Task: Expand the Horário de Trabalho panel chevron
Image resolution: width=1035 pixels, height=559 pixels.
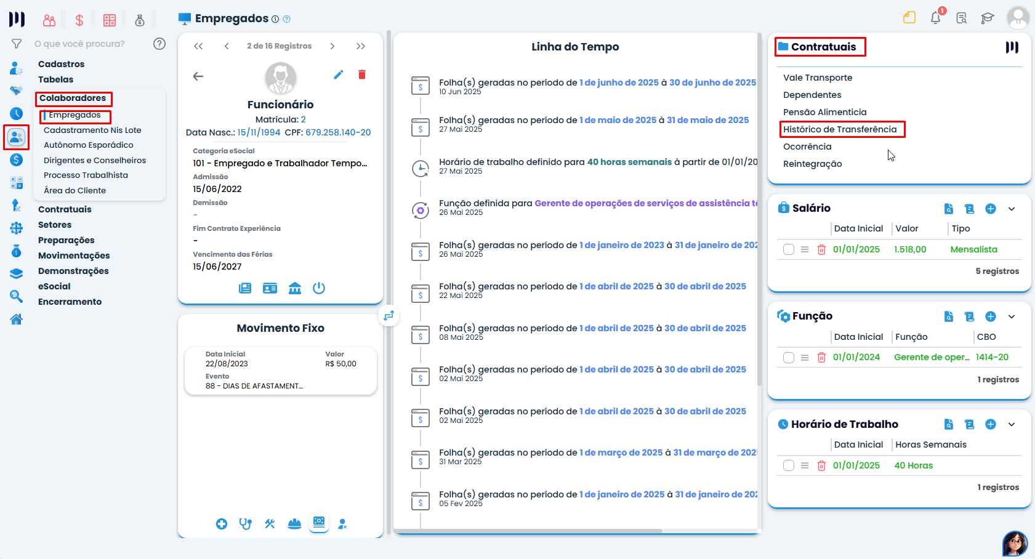Action: [1012, 424]
